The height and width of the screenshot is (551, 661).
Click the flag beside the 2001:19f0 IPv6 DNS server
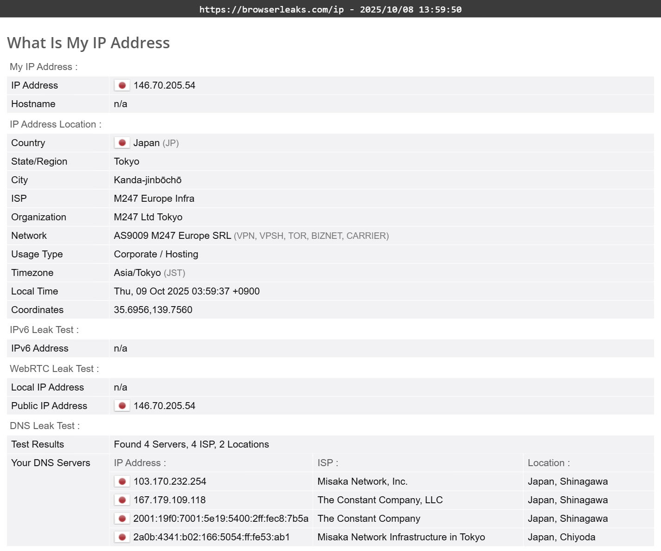pos(122,519)
